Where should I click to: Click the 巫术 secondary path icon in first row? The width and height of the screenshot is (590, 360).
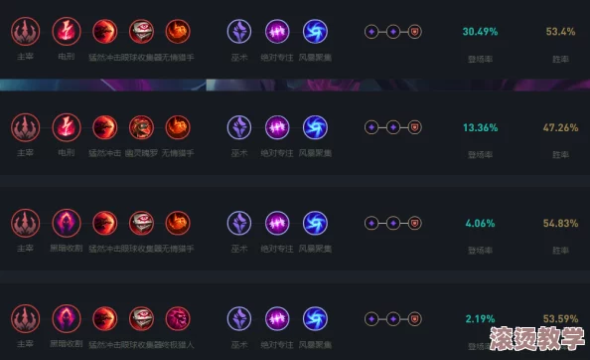tap(239, 32)
